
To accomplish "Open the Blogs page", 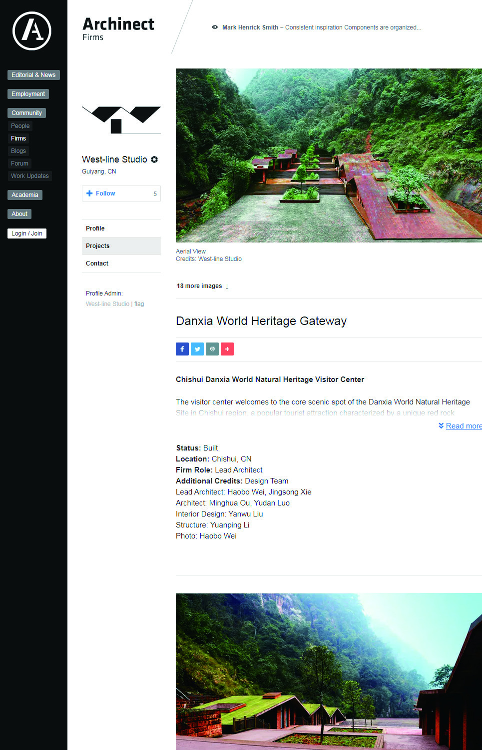I will tap(18, 151).
